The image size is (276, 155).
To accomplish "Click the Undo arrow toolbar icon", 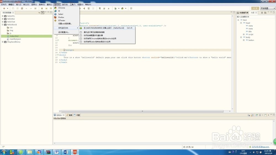I will tap(26, 9).
